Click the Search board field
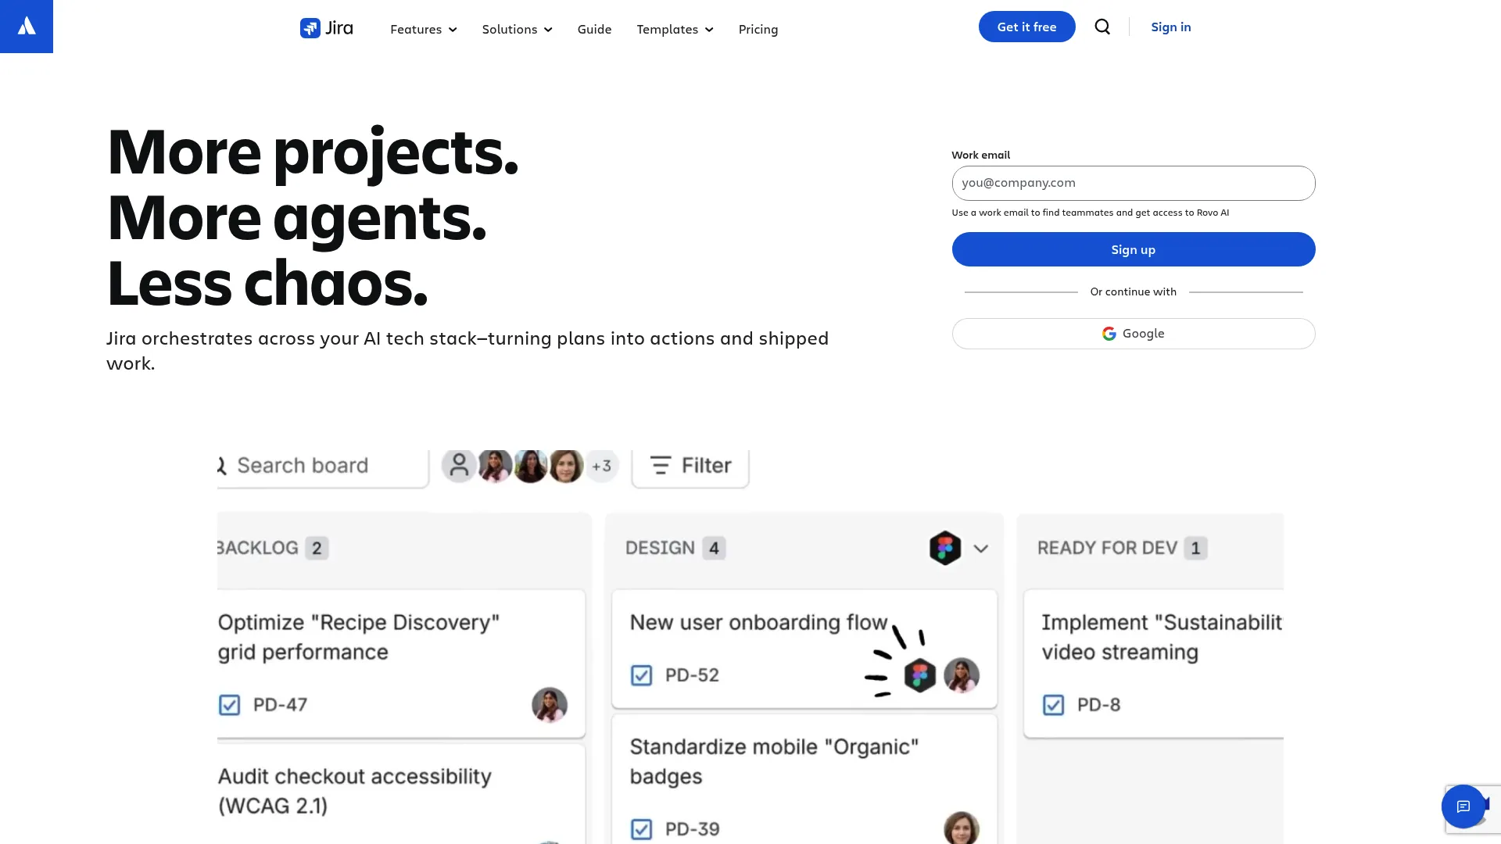This screenshot has height=844, width=1501. [323, 467]
